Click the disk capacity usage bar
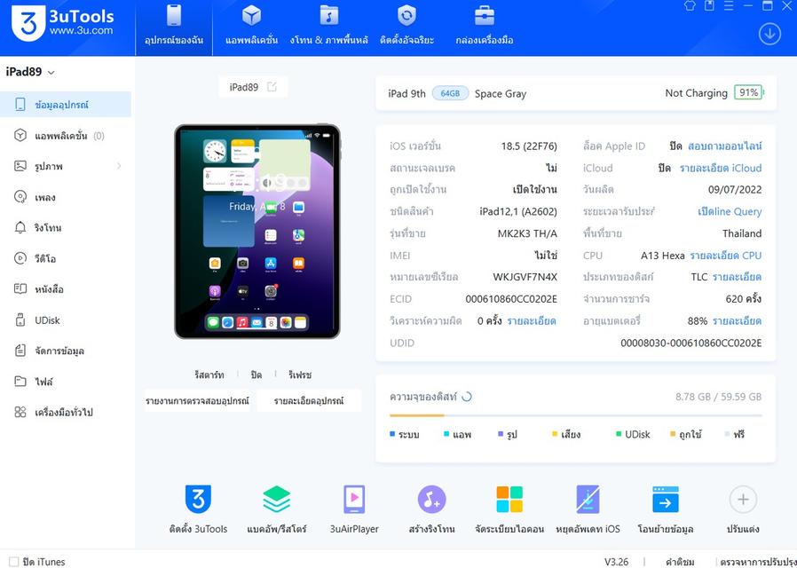Screen dimensions: 797x568 tap(575, 415)
